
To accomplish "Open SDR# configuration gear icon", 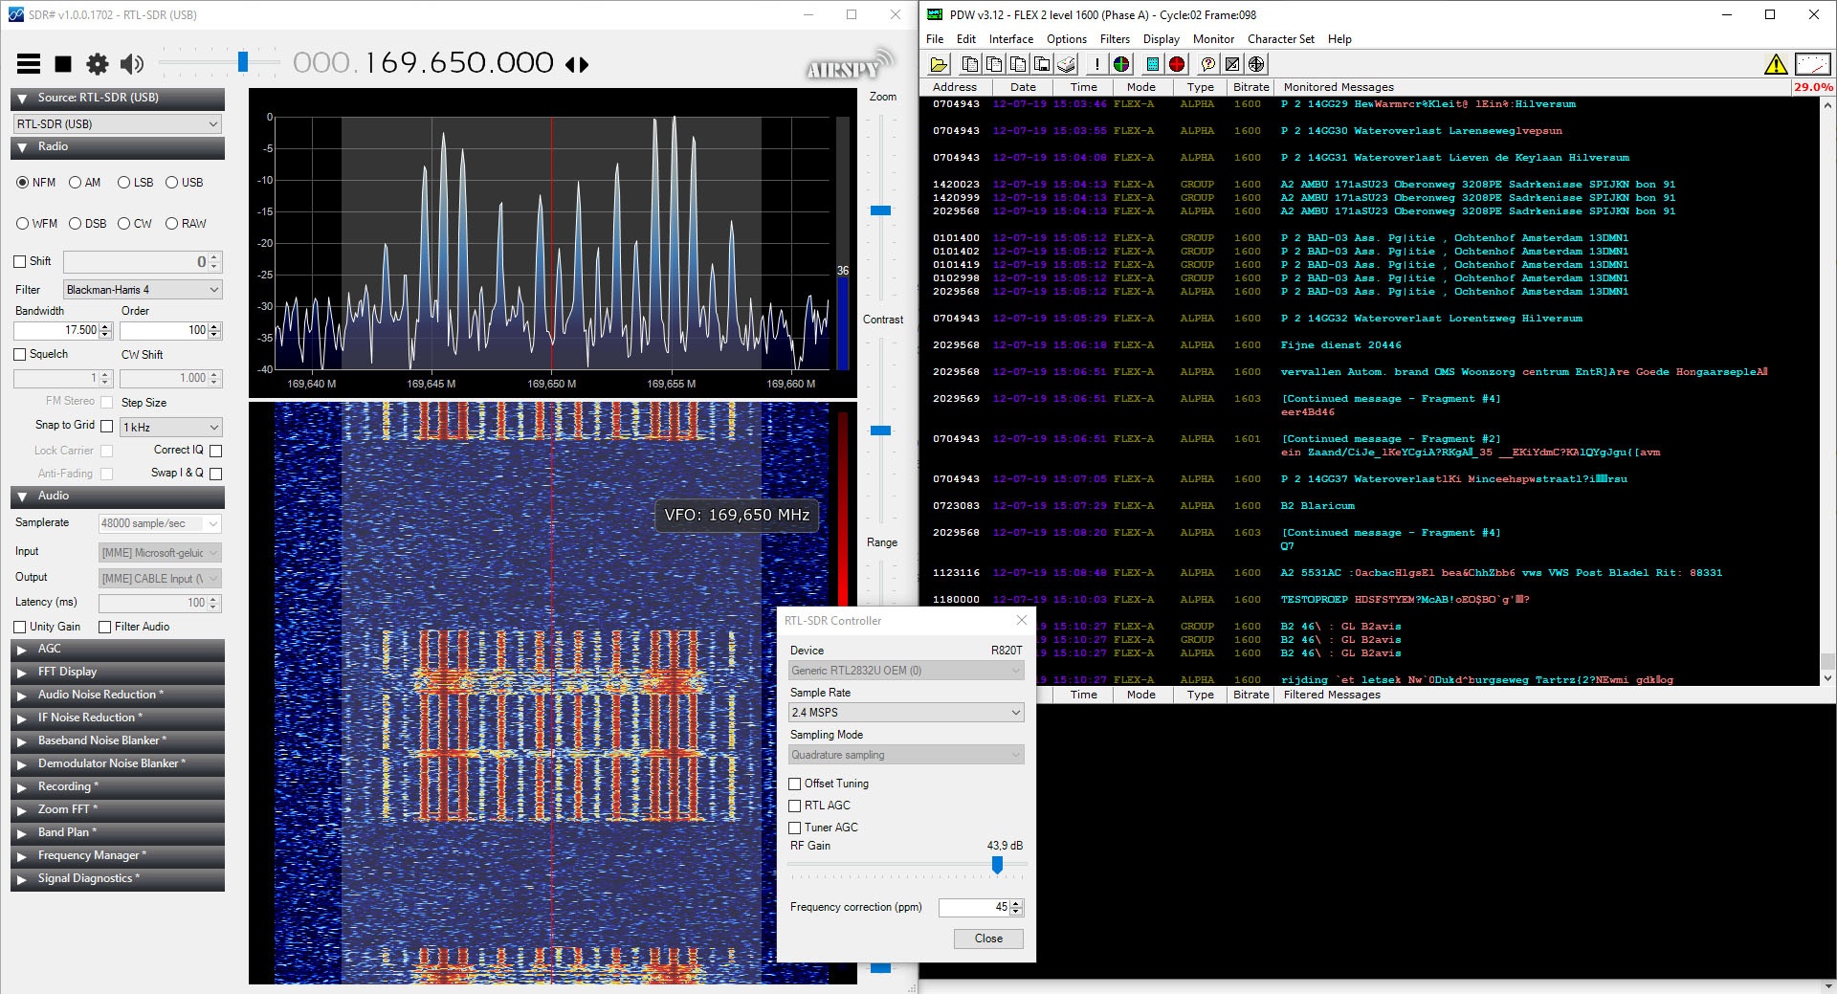I will click(x=97, y=64).
